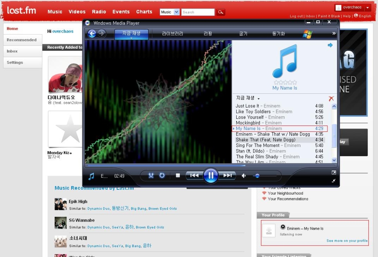Switch to compact mode icon
Screen dimensions: 378x257
point(334,181)
